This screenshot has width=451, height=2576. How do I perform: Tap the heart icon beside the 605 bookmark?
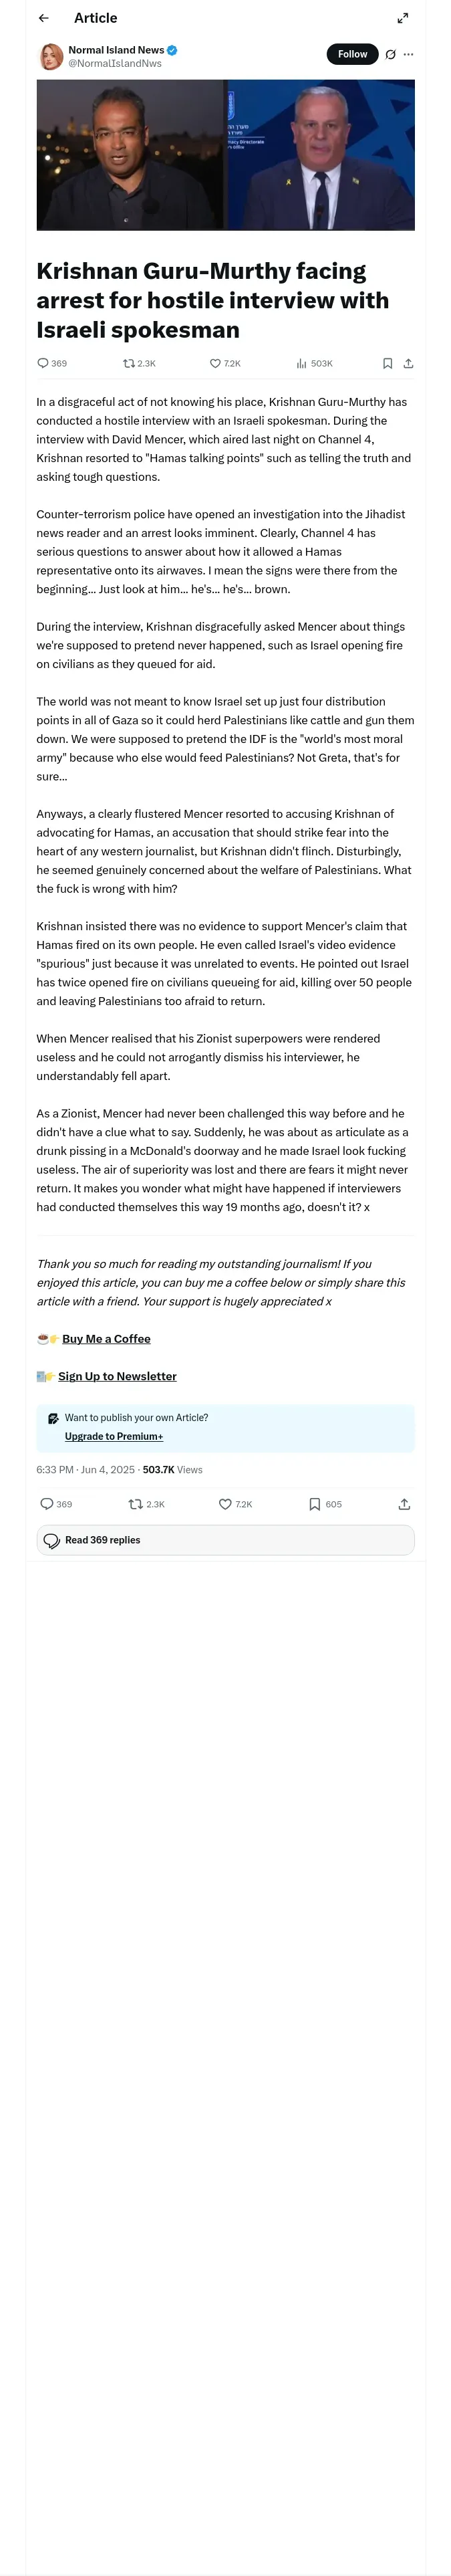(225, 1503)
